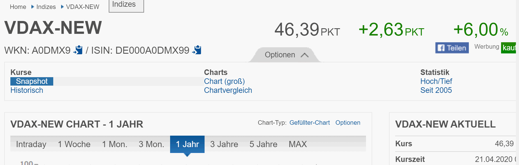Change chart type via Gefüllter-Chart
Screen dimensions: 519x165
[x=309, y=123]
